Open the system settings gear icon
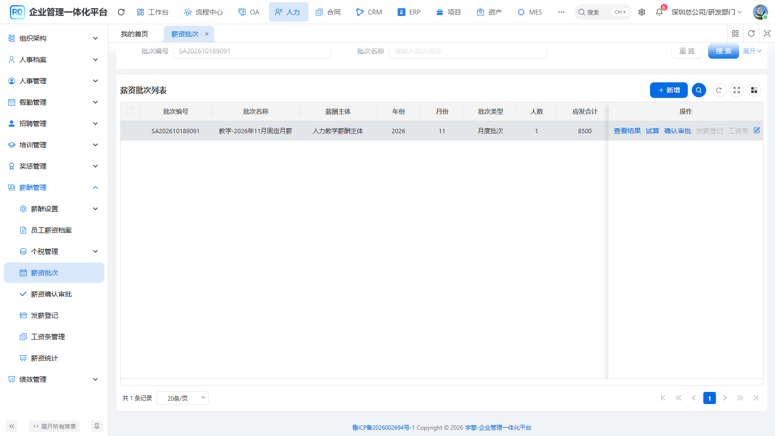The image size is (775, 436). pyautogui.click(x=642, y=12)
